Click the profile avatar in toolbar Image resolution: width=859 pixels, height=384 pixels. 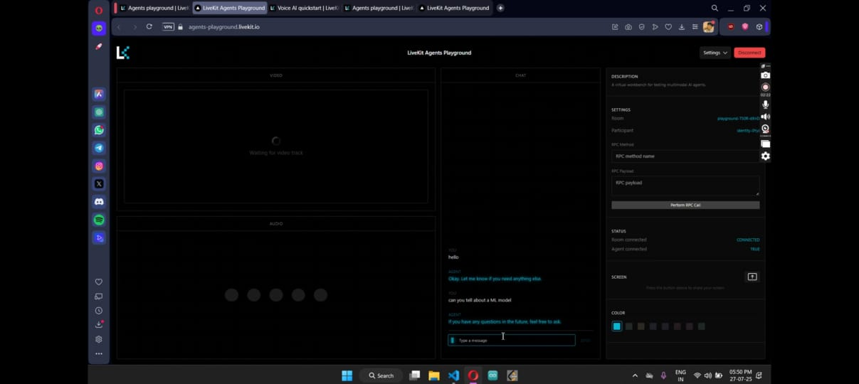click(x=708, y=27)
